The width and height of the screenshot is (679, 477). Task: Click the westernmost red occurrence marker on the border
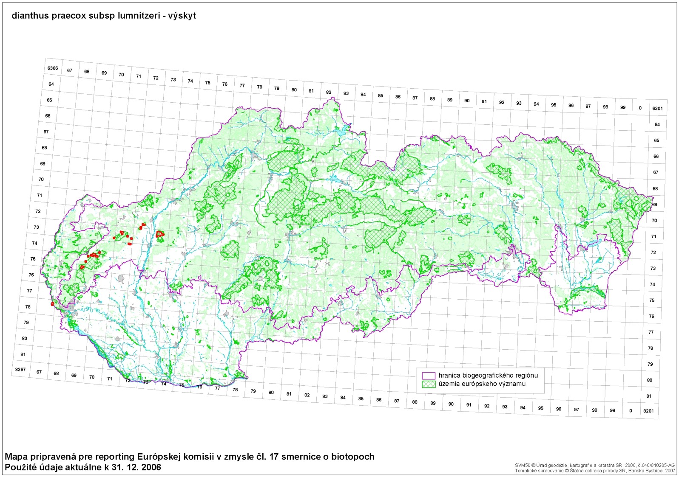[52, 304]
